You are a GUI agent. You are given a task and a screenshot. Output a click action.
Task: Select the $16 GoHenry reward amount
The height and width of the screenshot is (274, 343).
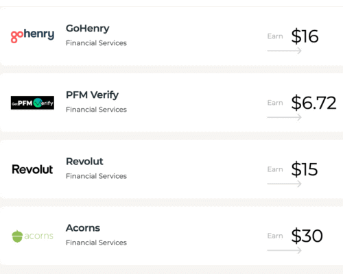point(305,36)
